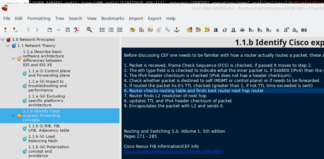Apply h2 heading style
The height and width of the screenshot is (159, 324).
click(260, 30)
